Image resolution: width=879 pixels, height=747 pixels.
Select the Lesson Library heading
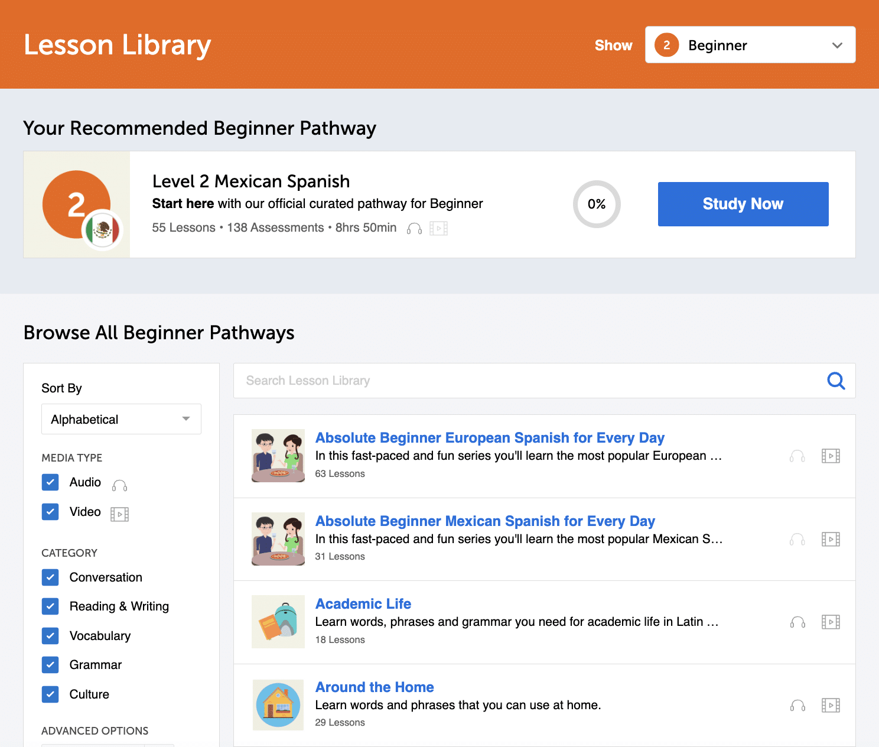pos(117,44)
